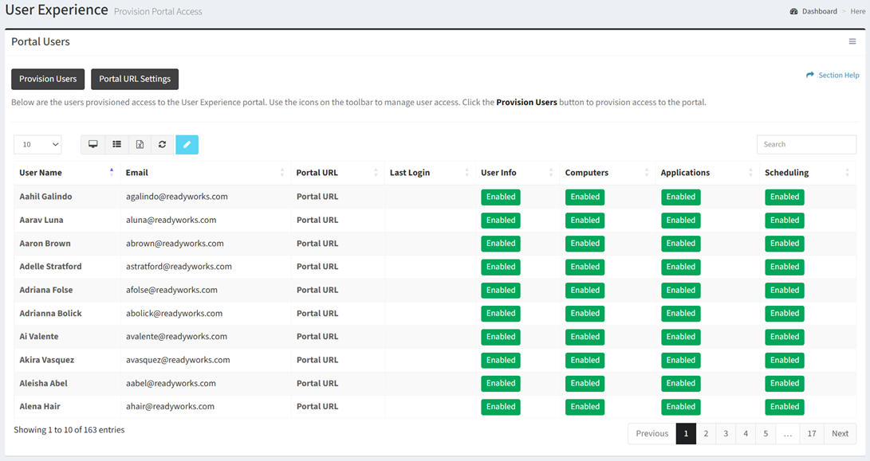Click the Dashboard icon in the breadcrumb

pyautogui.click(x=793, y=11)
